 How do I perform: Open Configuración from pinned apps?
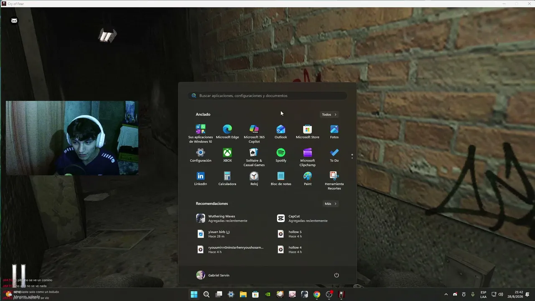(201, 156)
